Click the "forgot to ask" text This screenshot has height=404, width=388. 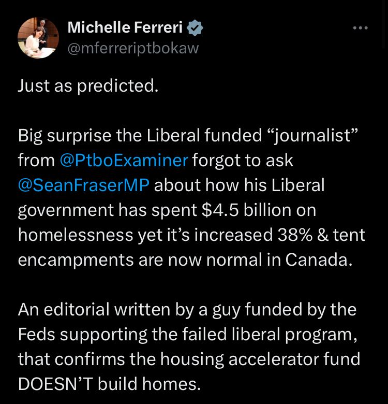click(x=243, y=161)
